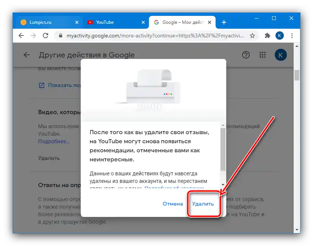Click the page scrollbar down arrow
Image resolution: width=313 pixels, height=246 pixels.
tap(297, 230)
